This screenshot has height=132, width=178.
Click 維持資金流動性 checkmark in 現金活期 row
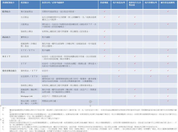[x=168, y=101]
